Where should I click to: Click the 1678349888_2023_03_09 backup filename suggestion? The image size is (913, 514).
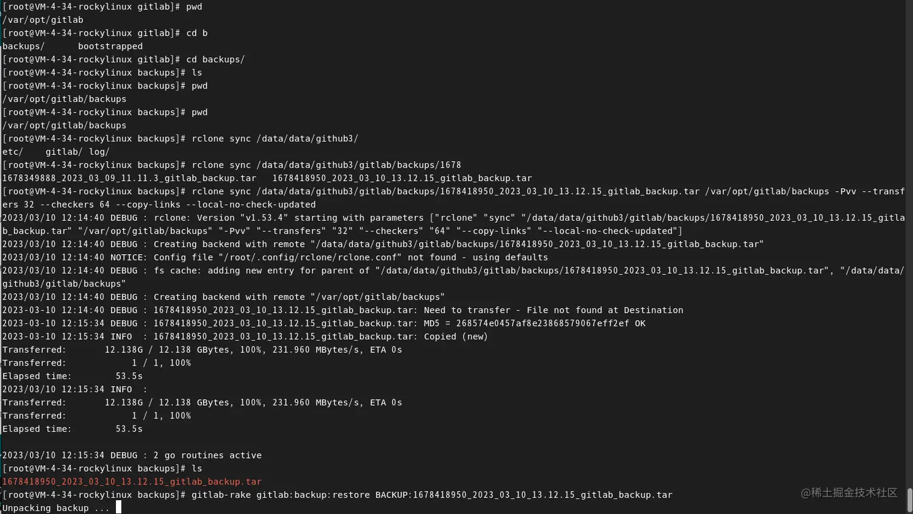click(x=129, y=178)
